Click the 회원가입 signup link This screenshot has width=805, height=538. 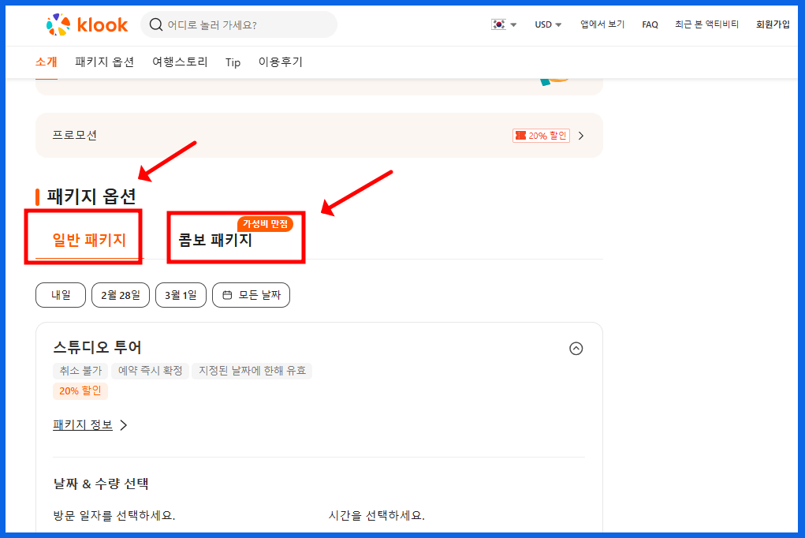point(773,24)
